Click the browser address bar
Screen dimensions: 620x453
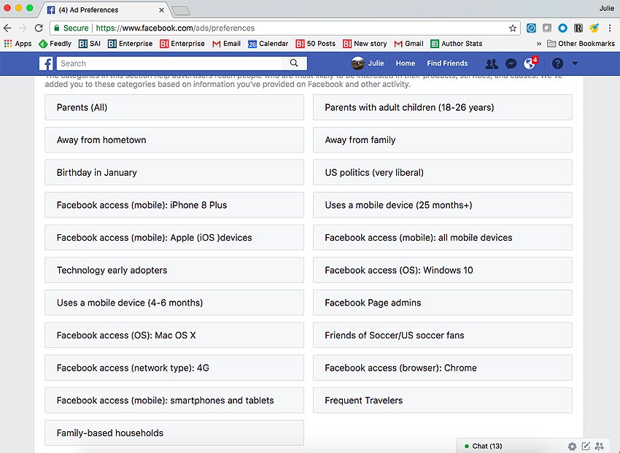coord(284,28)
